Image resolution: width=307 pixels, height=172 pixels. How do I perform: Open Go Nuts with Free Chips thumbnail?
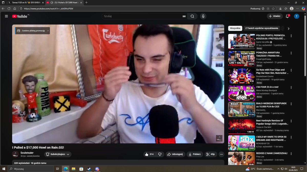coord(242,76)
